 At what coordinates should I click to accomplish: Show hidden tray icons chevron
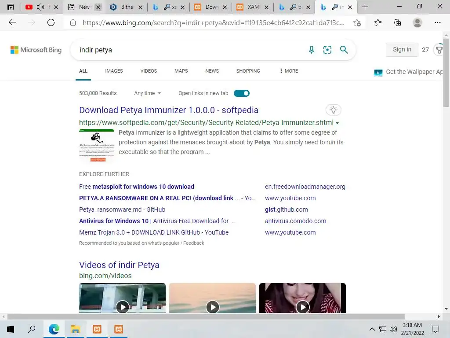(x=372, y=329)
